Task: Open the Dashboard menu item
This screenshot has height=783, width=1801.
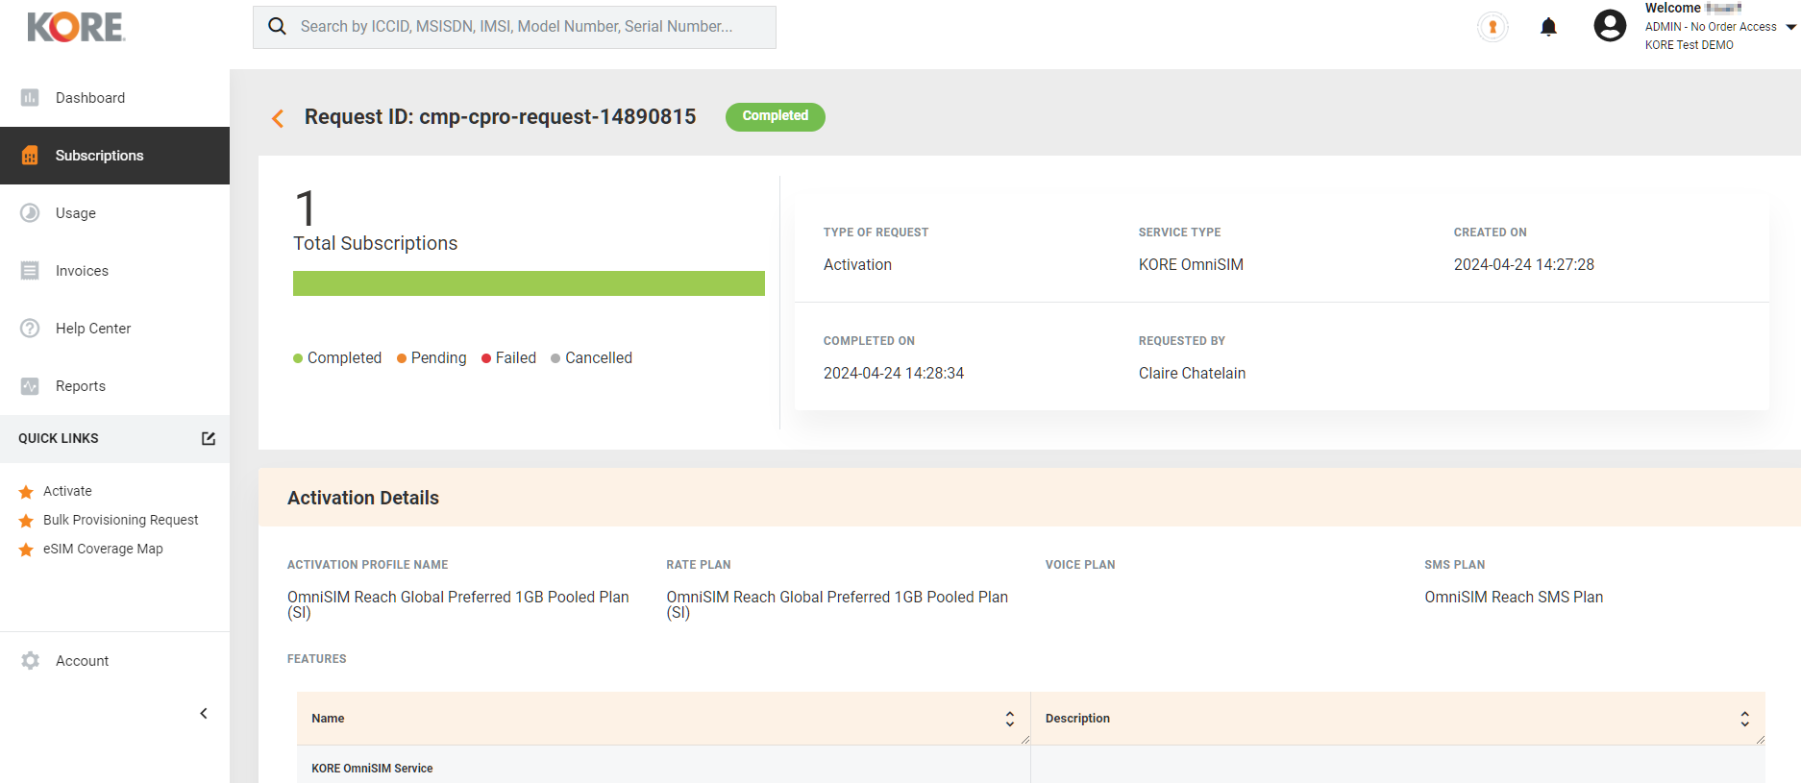Action: click(89, 98)
